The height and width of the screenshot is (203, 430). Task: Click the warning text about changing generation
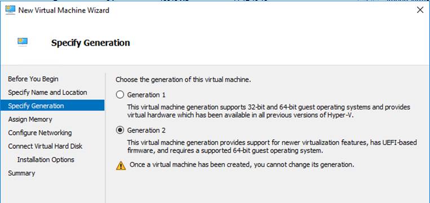(242, 165)
